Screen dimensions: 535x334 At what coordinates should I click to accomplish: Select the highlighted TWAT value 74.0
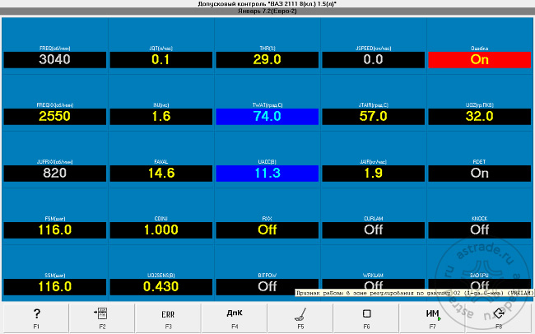click(267, 117)
